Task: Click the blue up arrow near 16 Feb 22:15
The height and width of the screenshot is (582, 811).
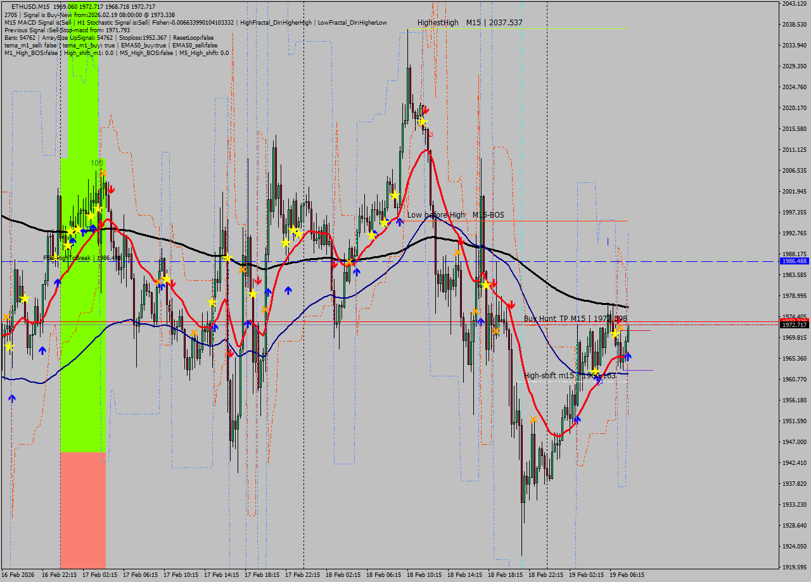Action: (57, 282)
